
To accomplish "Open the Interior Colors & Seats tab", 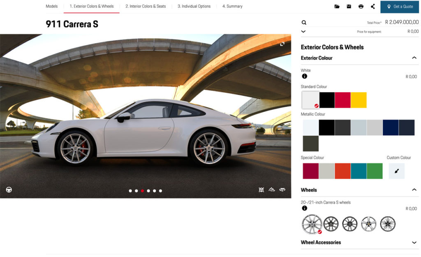I will pos(146,6).
